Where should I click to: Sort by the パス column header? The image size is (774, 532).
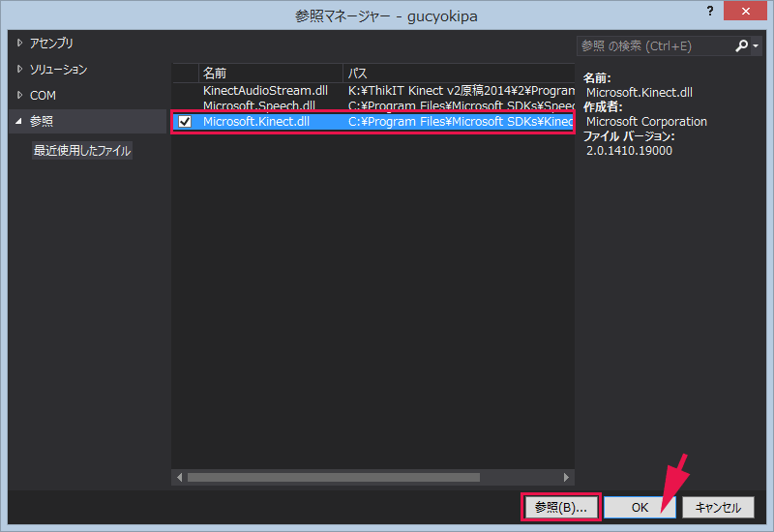(x=459, y=74)
